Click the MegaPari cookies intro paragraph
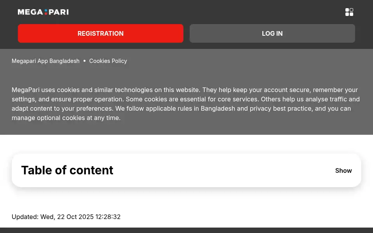Viewport: 373px width, 233px height. tap(186, 104)
